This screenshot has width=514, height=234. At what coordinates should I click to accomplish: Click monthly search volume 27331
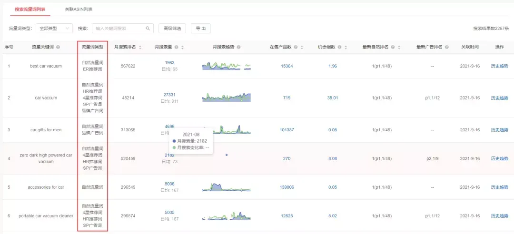tap(170, 95)
